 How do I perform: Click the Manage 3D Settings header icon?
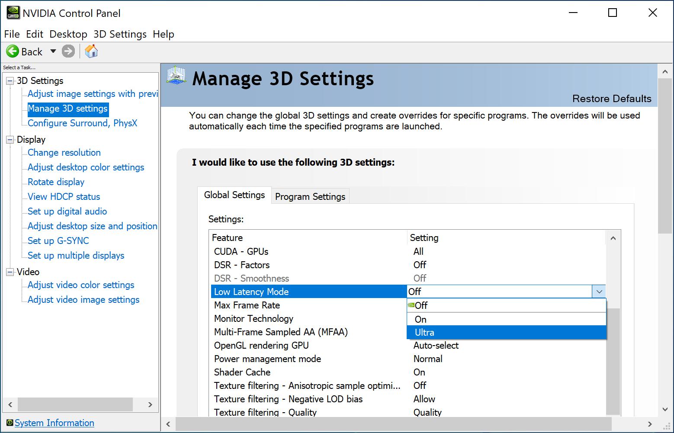coord(176,75)
